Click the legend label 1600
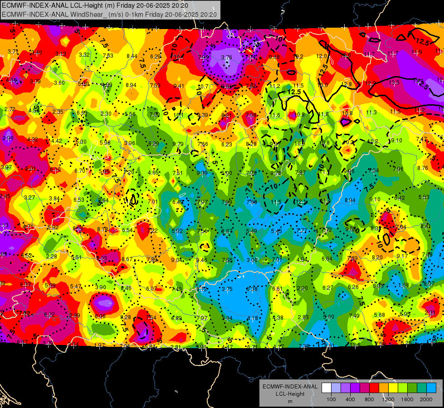444x408 pixels. point(407,399)
